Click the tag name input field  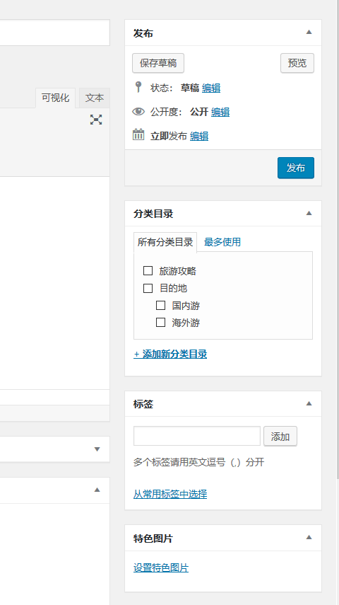point(197,436)
